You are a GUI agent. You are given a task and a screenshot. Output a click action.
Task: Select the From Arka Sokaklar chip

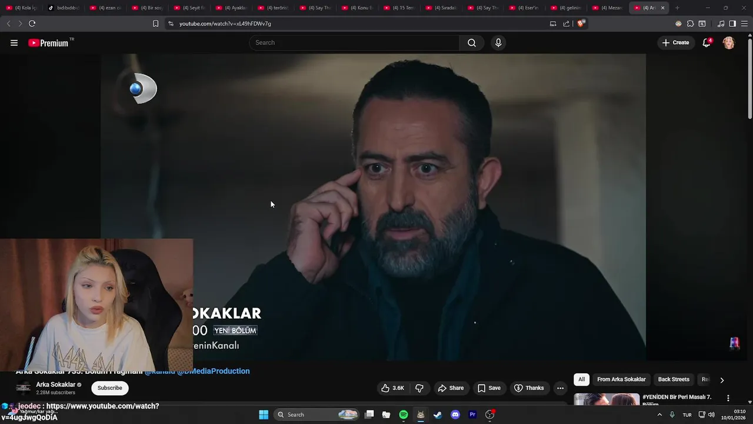click(x=621, y=380)
